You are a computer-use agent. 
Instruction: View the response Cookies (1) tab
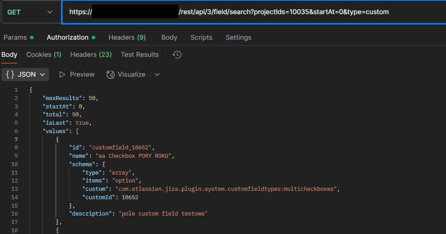point(44,55)
